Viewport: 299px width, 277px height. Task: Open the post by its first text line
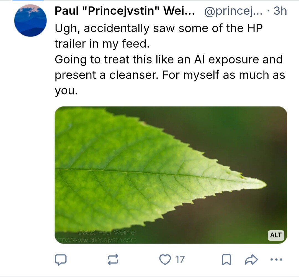pos(158,28)
